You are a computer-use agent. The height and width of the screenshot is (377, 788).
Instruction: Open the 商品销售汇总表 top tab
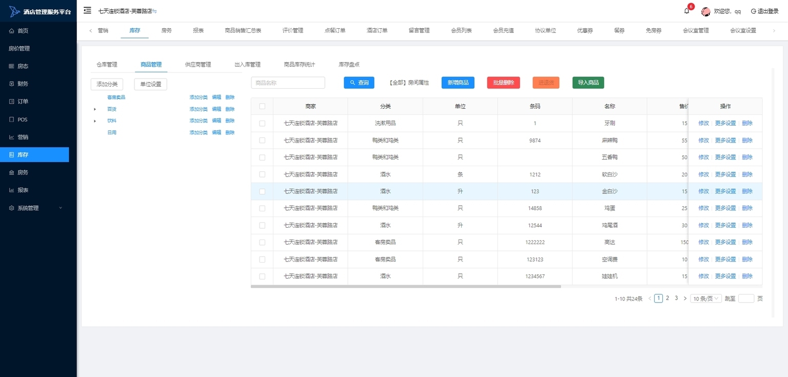(x=243, y=31)
